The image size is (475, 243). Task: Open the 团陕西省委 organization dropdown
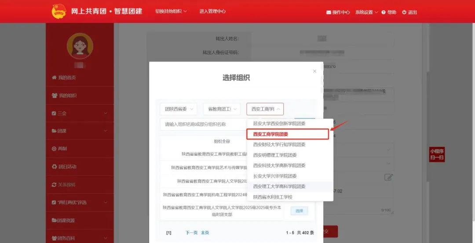pyautogui.click(x=179, y=109)
